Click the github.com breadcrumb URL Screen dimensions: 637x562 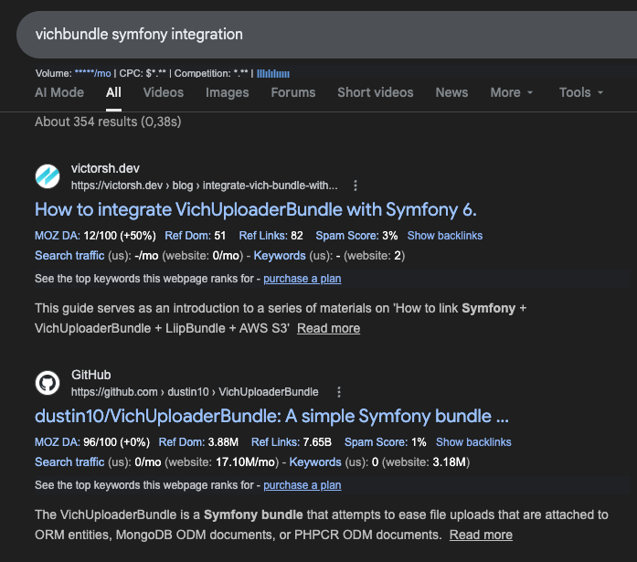[195, 392]
